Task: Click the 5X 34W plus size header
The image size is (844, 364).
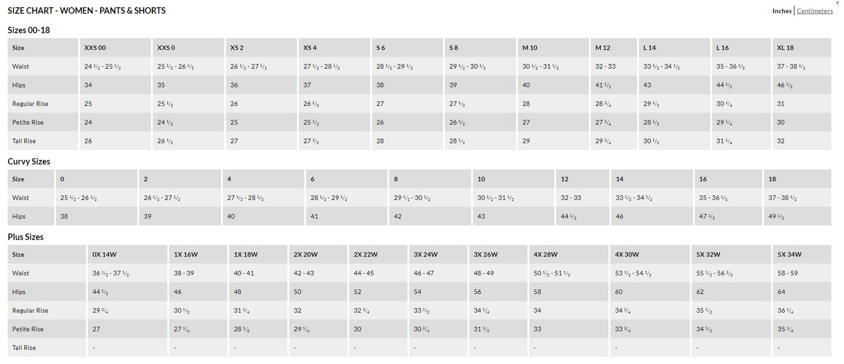Action: point(789,254)
